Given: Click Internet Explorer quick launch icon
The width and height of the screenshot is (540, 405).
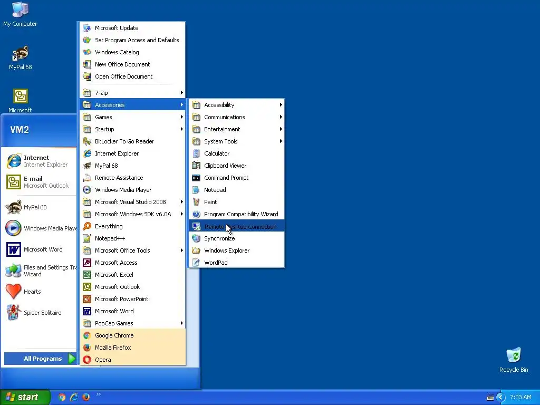Looking at the screenshot, I should [x=74, y=397].
